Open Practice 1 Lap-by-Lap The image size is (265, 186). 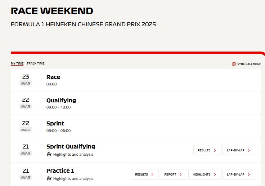click(x=239, y=174)
